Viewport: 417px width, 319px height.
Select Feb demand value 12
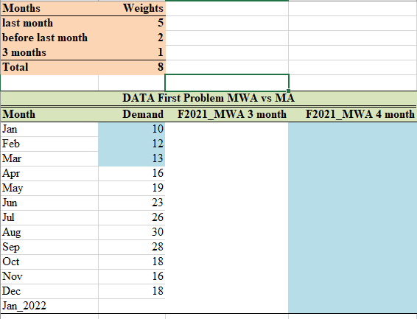point(132,144)
